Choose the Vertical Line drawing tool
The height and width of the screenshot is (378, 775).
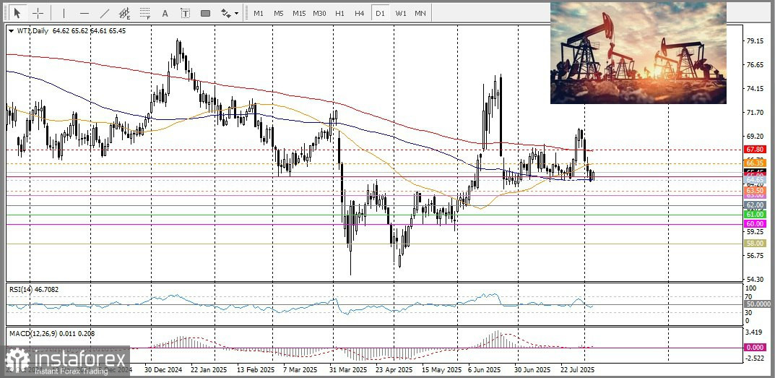point(64,13)
